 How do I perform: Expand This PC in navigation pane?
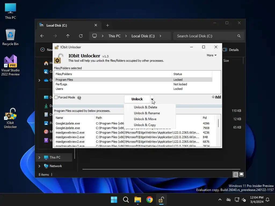coord(39,157)
